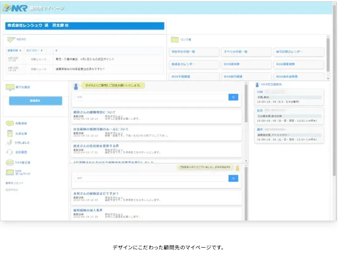Click the person icon beside NKR担当連絡先
338x255 pixels.
pos(257,85)
